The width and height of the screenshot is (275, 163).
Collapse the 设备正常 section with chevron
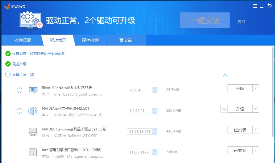(x=225, y=75)
